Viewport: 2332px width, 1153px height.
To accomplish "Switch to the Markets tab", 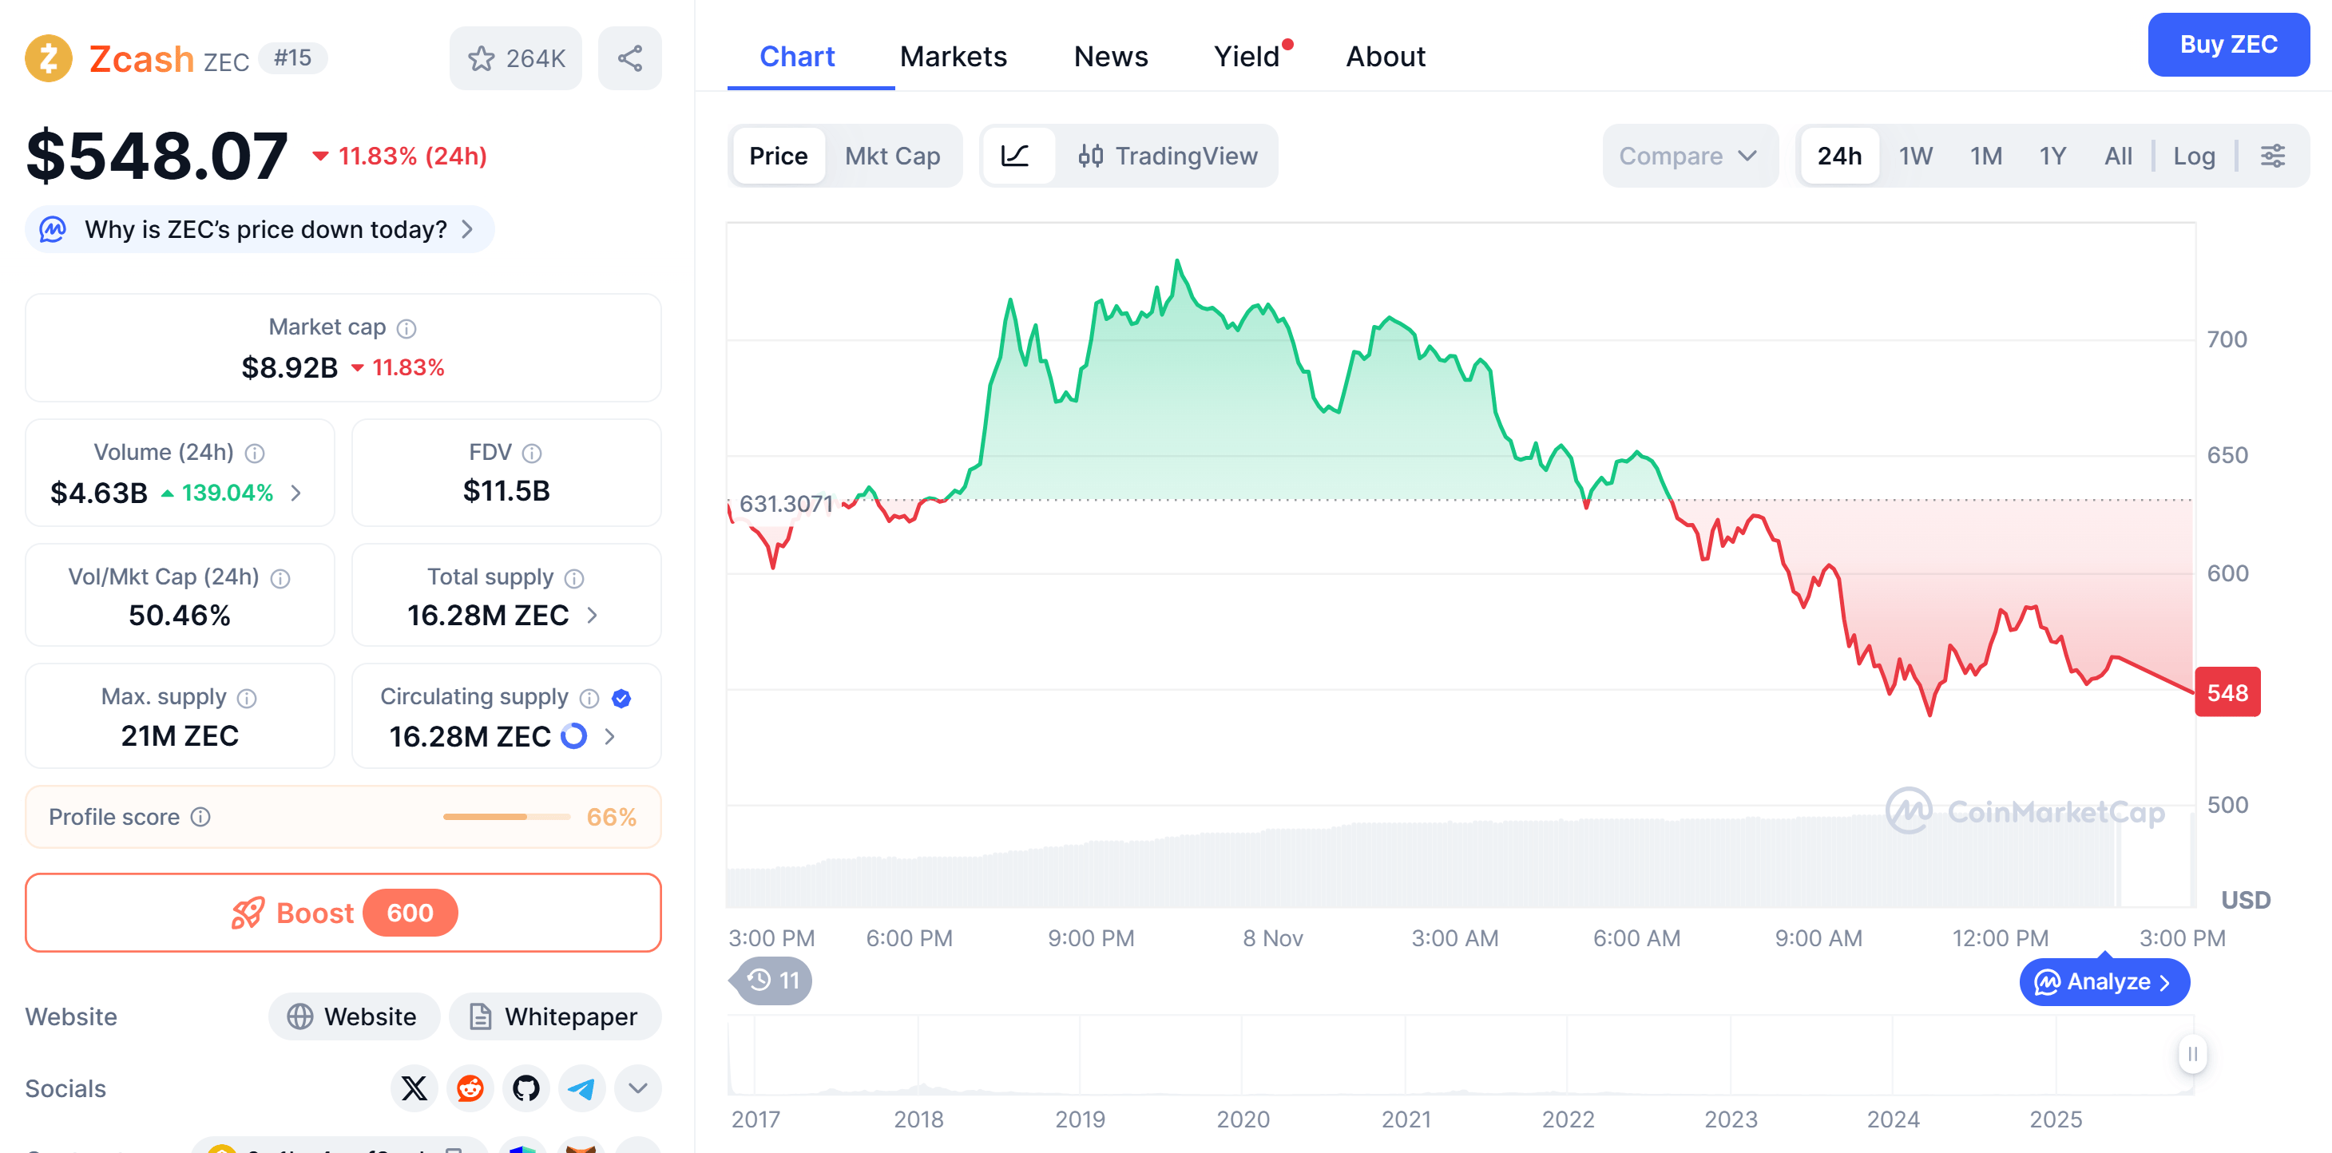I will coord(954,56).
